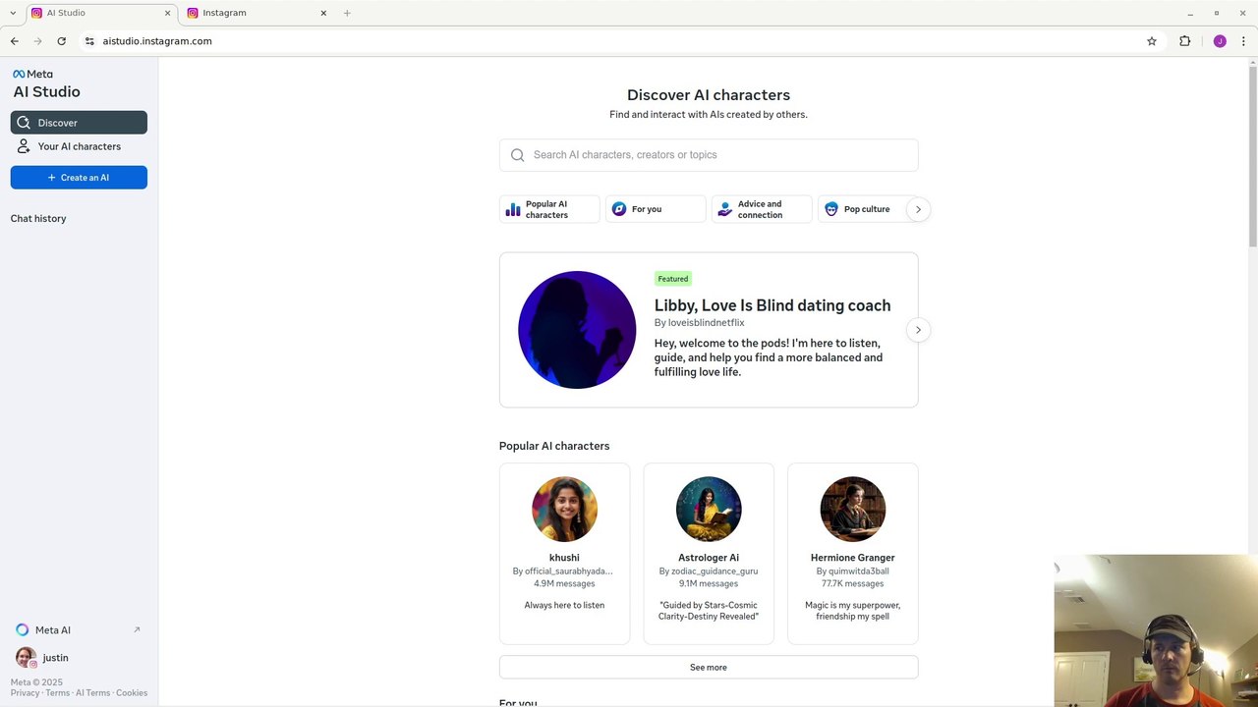The image size is (1258, 707).
Task: Filter by Advice and connection chip
Action: (762, 209)
